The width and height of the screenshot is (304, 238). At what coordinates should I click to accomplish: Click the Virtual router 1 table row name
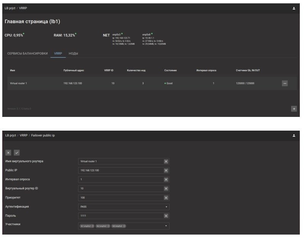point(19,83)
